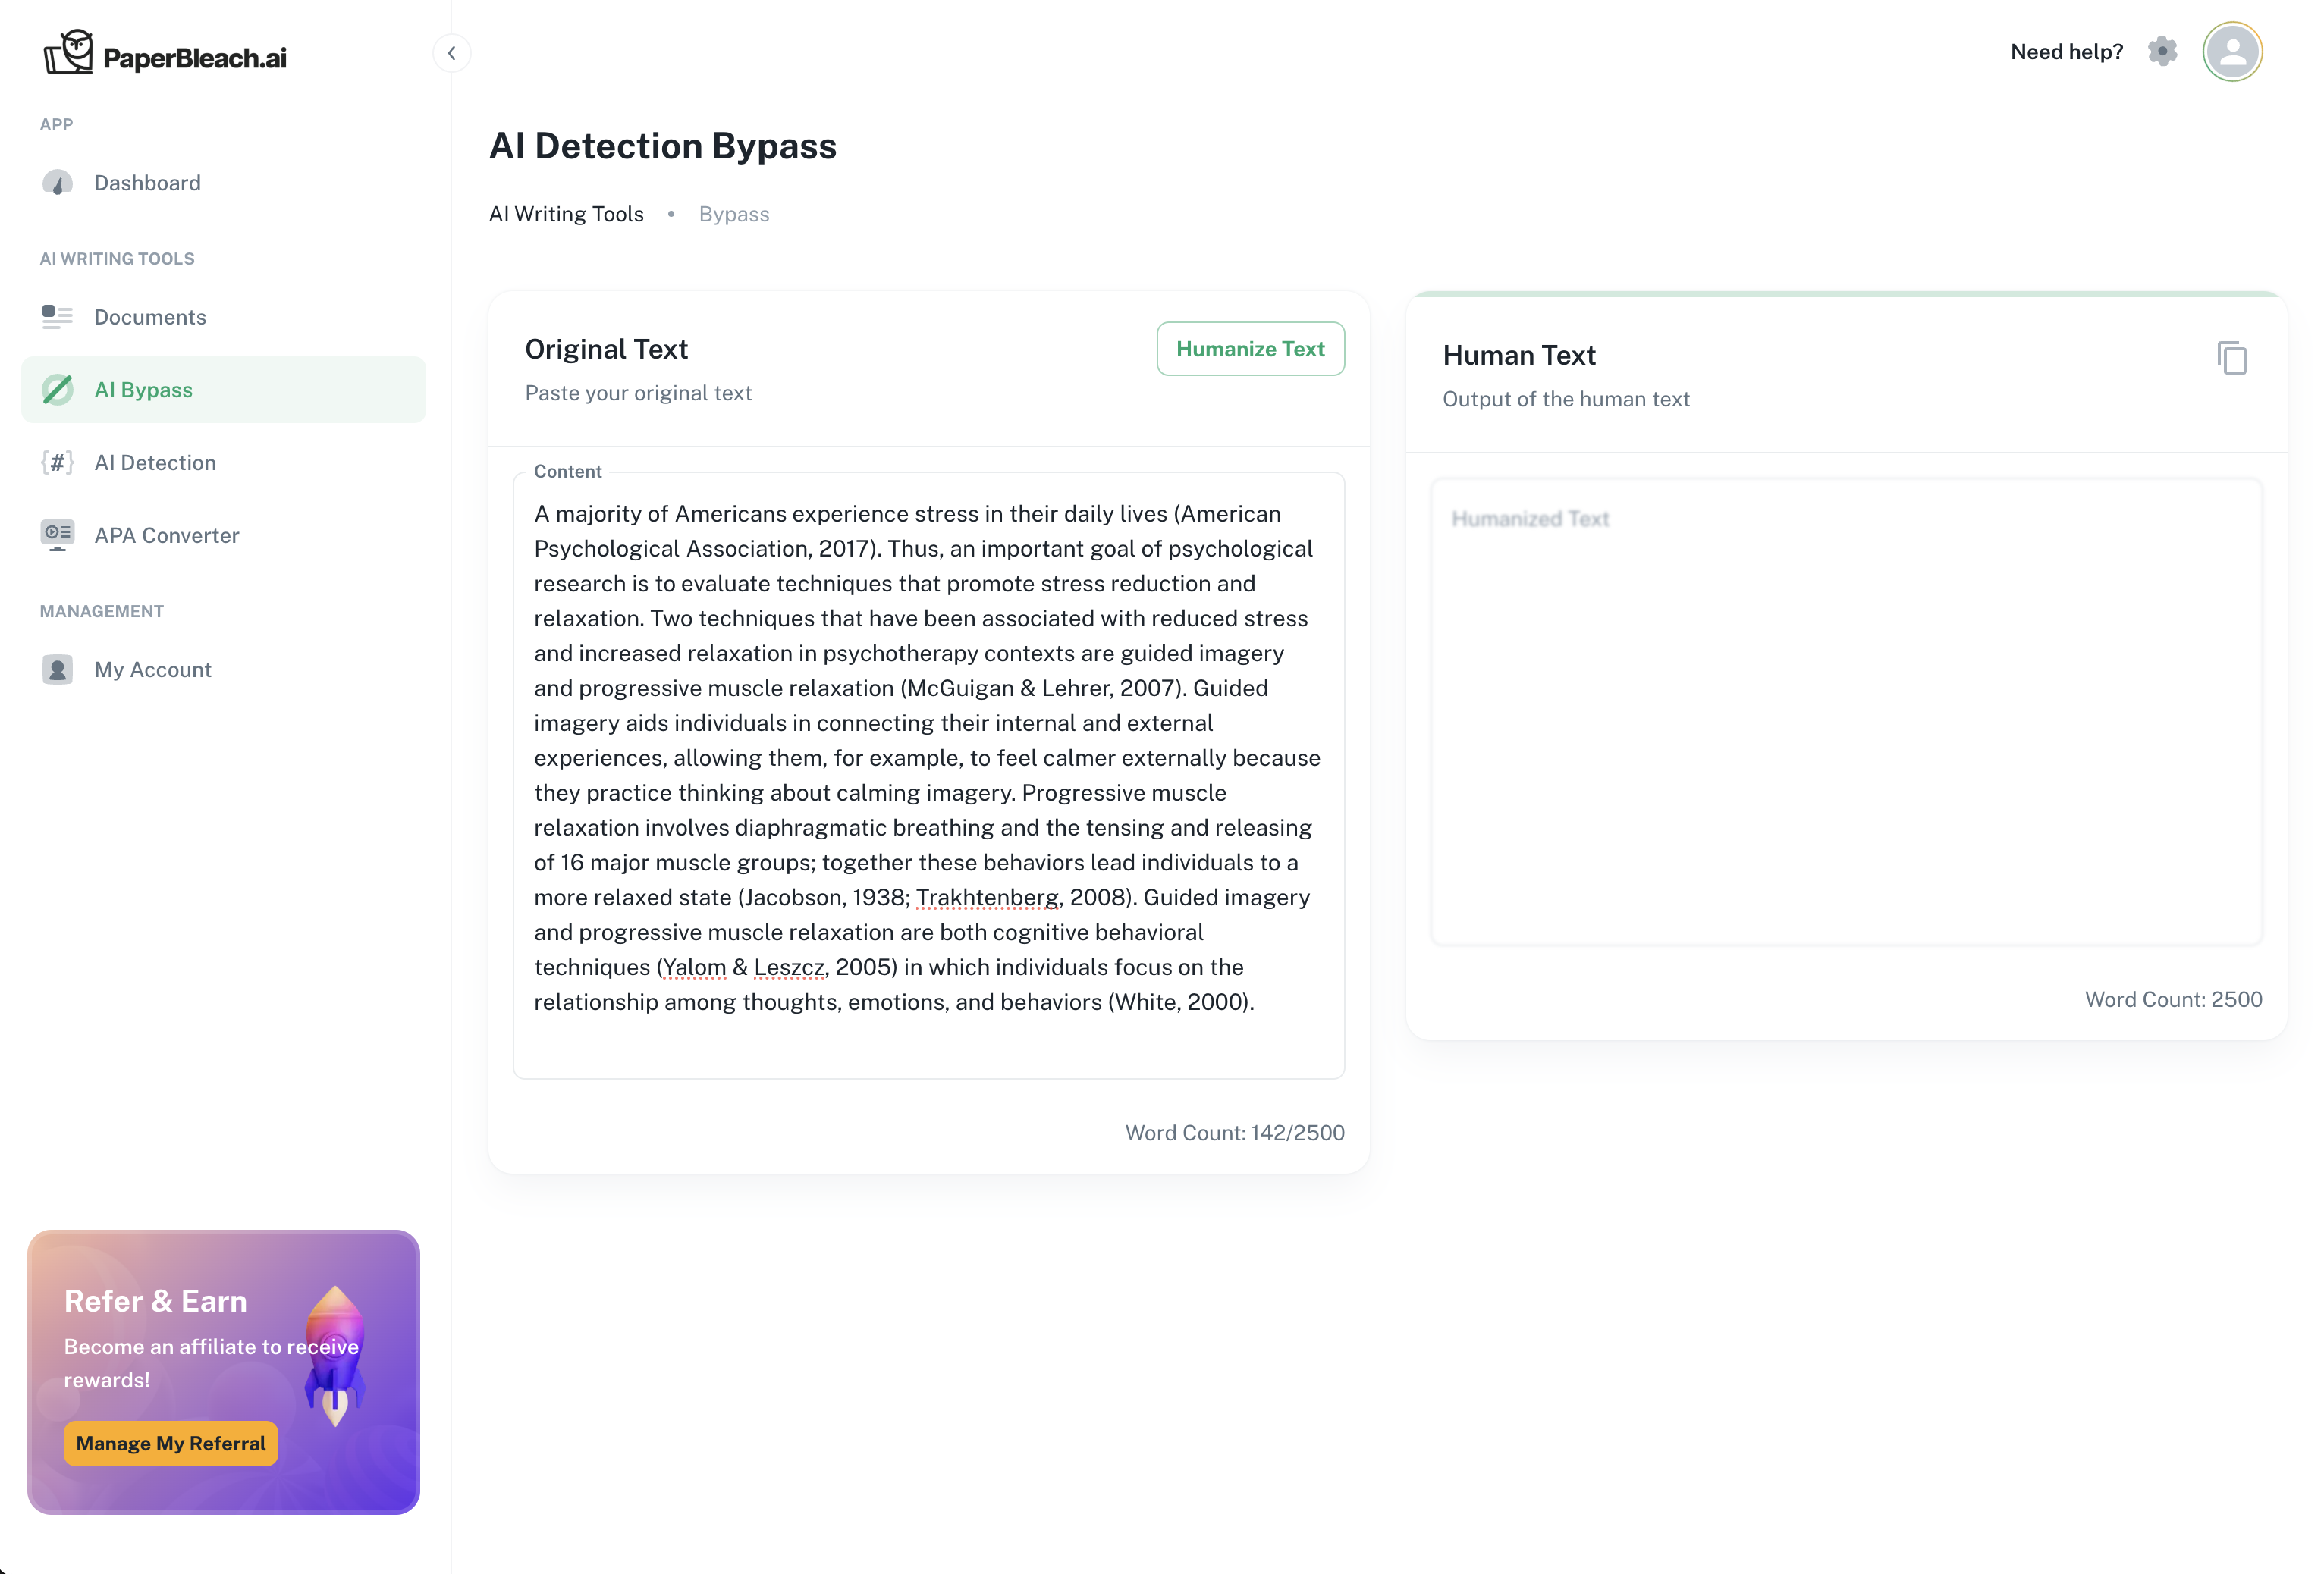Click Manage My Referral
This screenshot has height=1574, width=2324.
(170, 1443)
